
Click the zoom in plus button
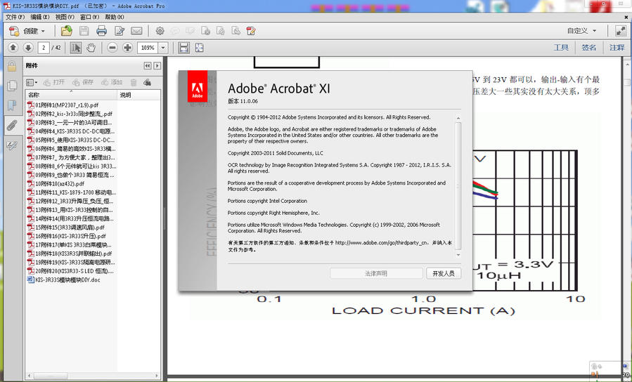(127, 48)
